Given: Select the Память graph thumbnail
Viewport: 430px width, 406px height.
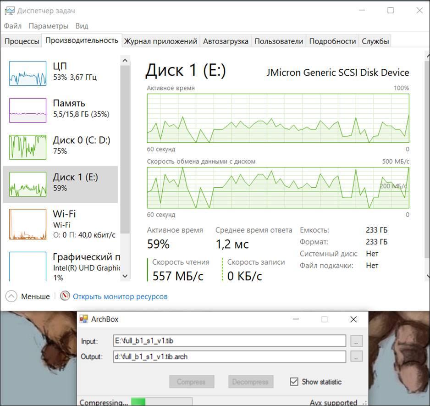Looking at the screenshot, I should click(x=28, y=110).
